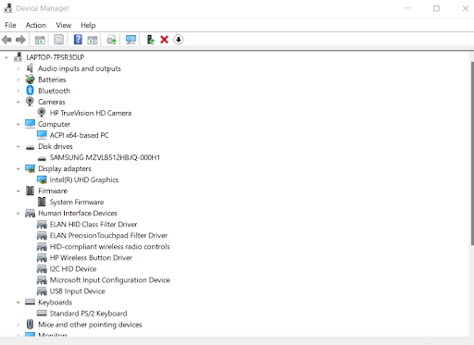Click the Audio inputs and outputs speaker icon
Viewport: 474px width, 345px height.
(x=30, y=68)
